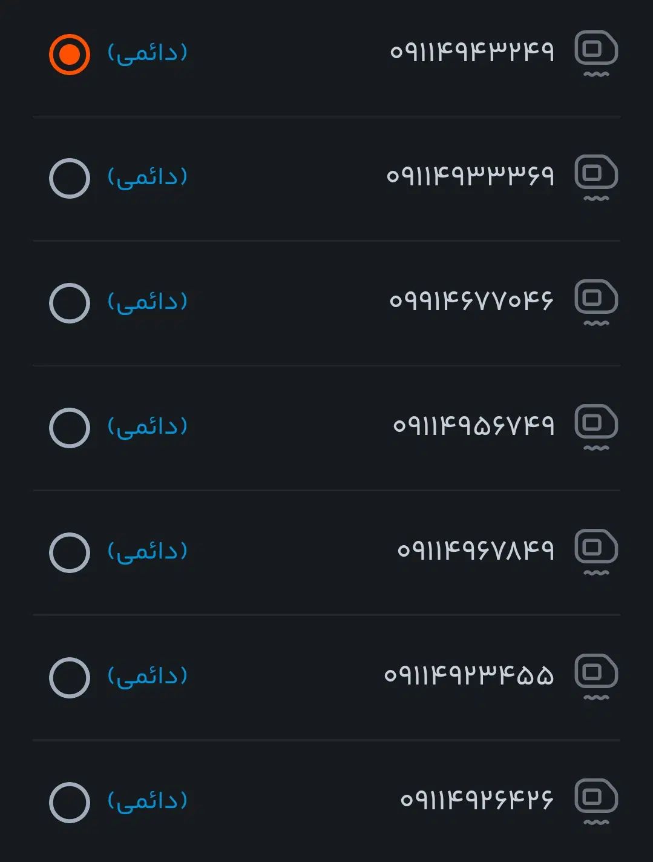Click the SIM card icon beside 09114956749
The height and width of the screenshot is (862, 653).
(x=596, y=428)
